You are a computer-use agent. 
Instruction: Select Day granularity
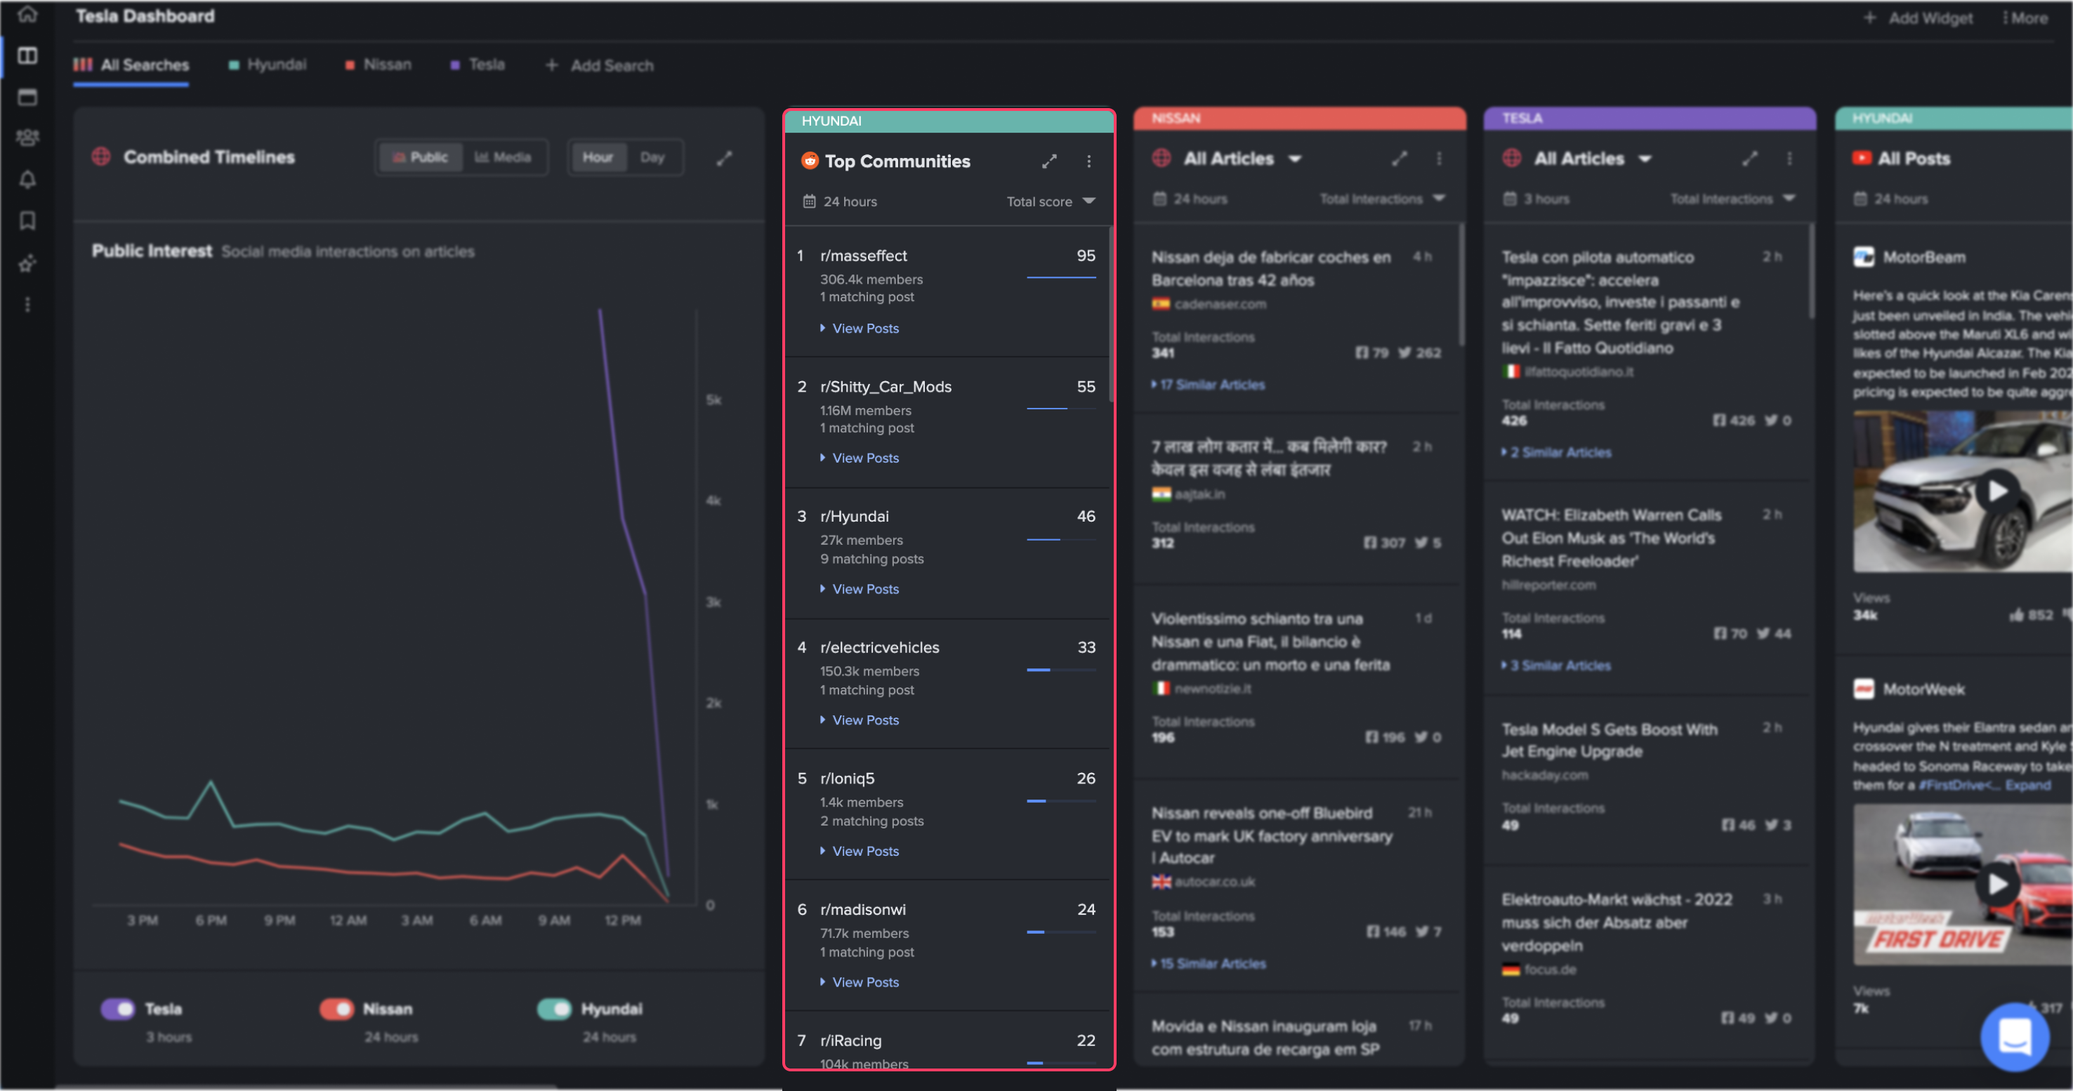(x=652, y=158)
